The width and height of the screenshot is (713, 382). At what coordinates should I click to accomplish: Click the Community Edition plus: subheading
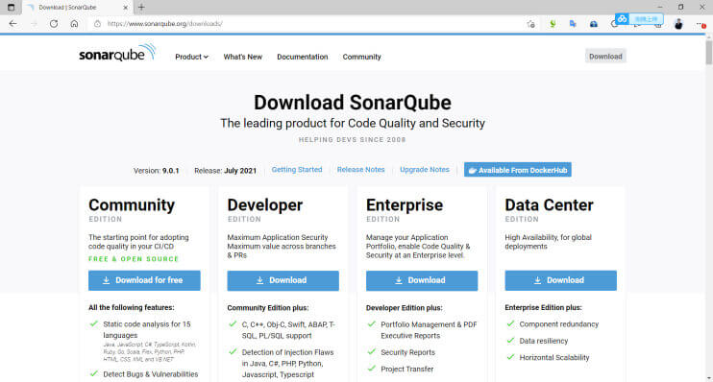(x=268, y=308)
